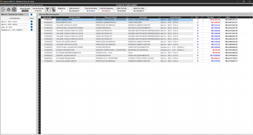Click the Início Período date field

(25, 11)
